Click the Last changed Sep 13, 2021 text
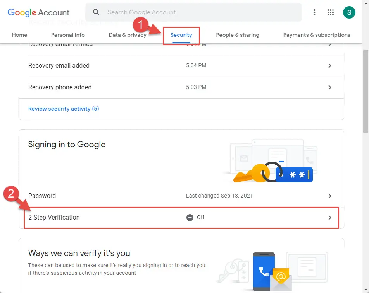Image resolution: width=369 pixels, height=293 pixels. (x=219, y=196)
